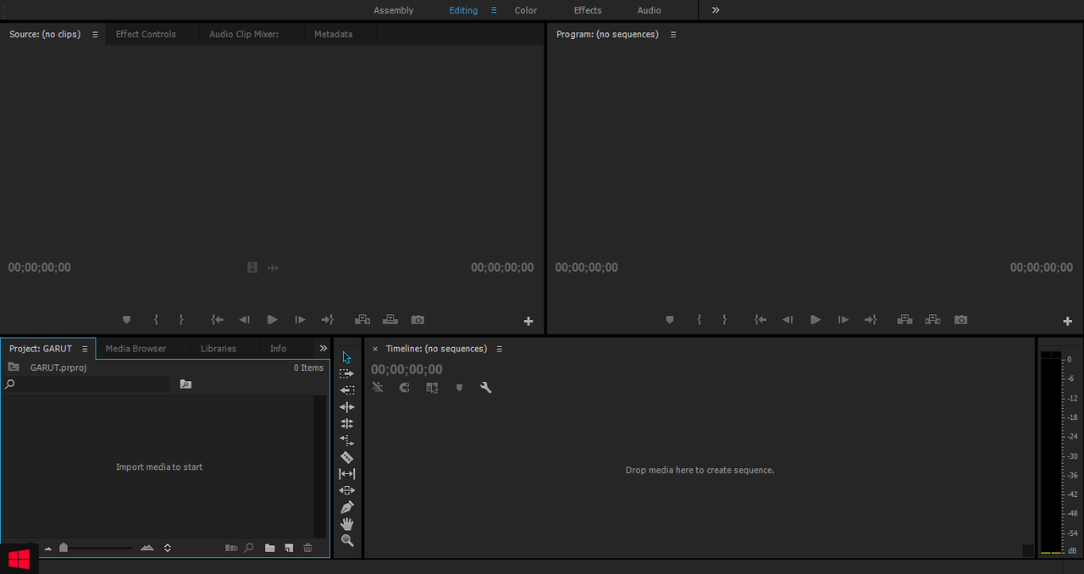The width and height of the screenshot is (1084, 574).
Task: Click the Timeline playhead timecode
Action: pos(406,369)
